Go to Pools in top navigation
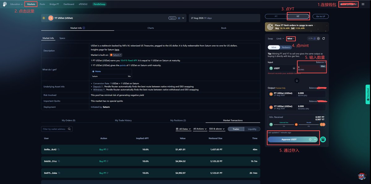 pyautogui.click(x=42, y=4)
